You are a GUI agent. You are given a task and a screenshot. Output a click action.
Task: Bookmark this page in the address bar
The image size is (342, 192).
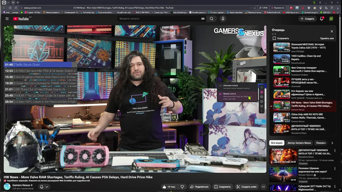click(x=255, y=8)
